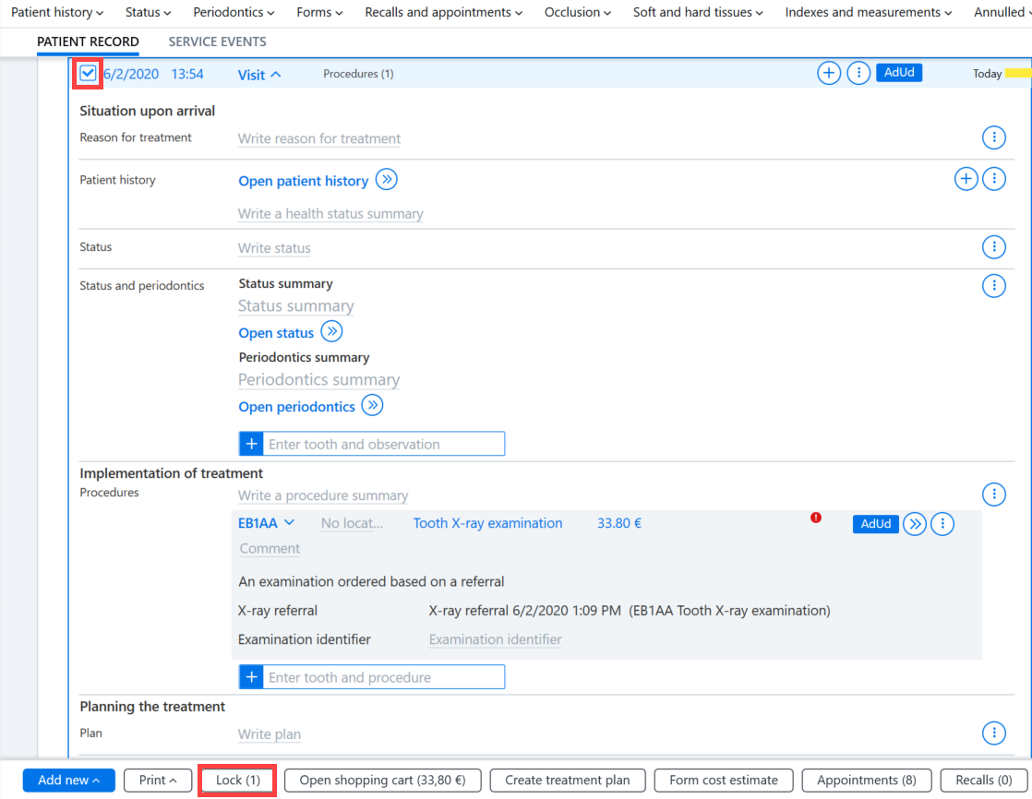
Task: Switch to the Service Events tab
Action: 217,42
